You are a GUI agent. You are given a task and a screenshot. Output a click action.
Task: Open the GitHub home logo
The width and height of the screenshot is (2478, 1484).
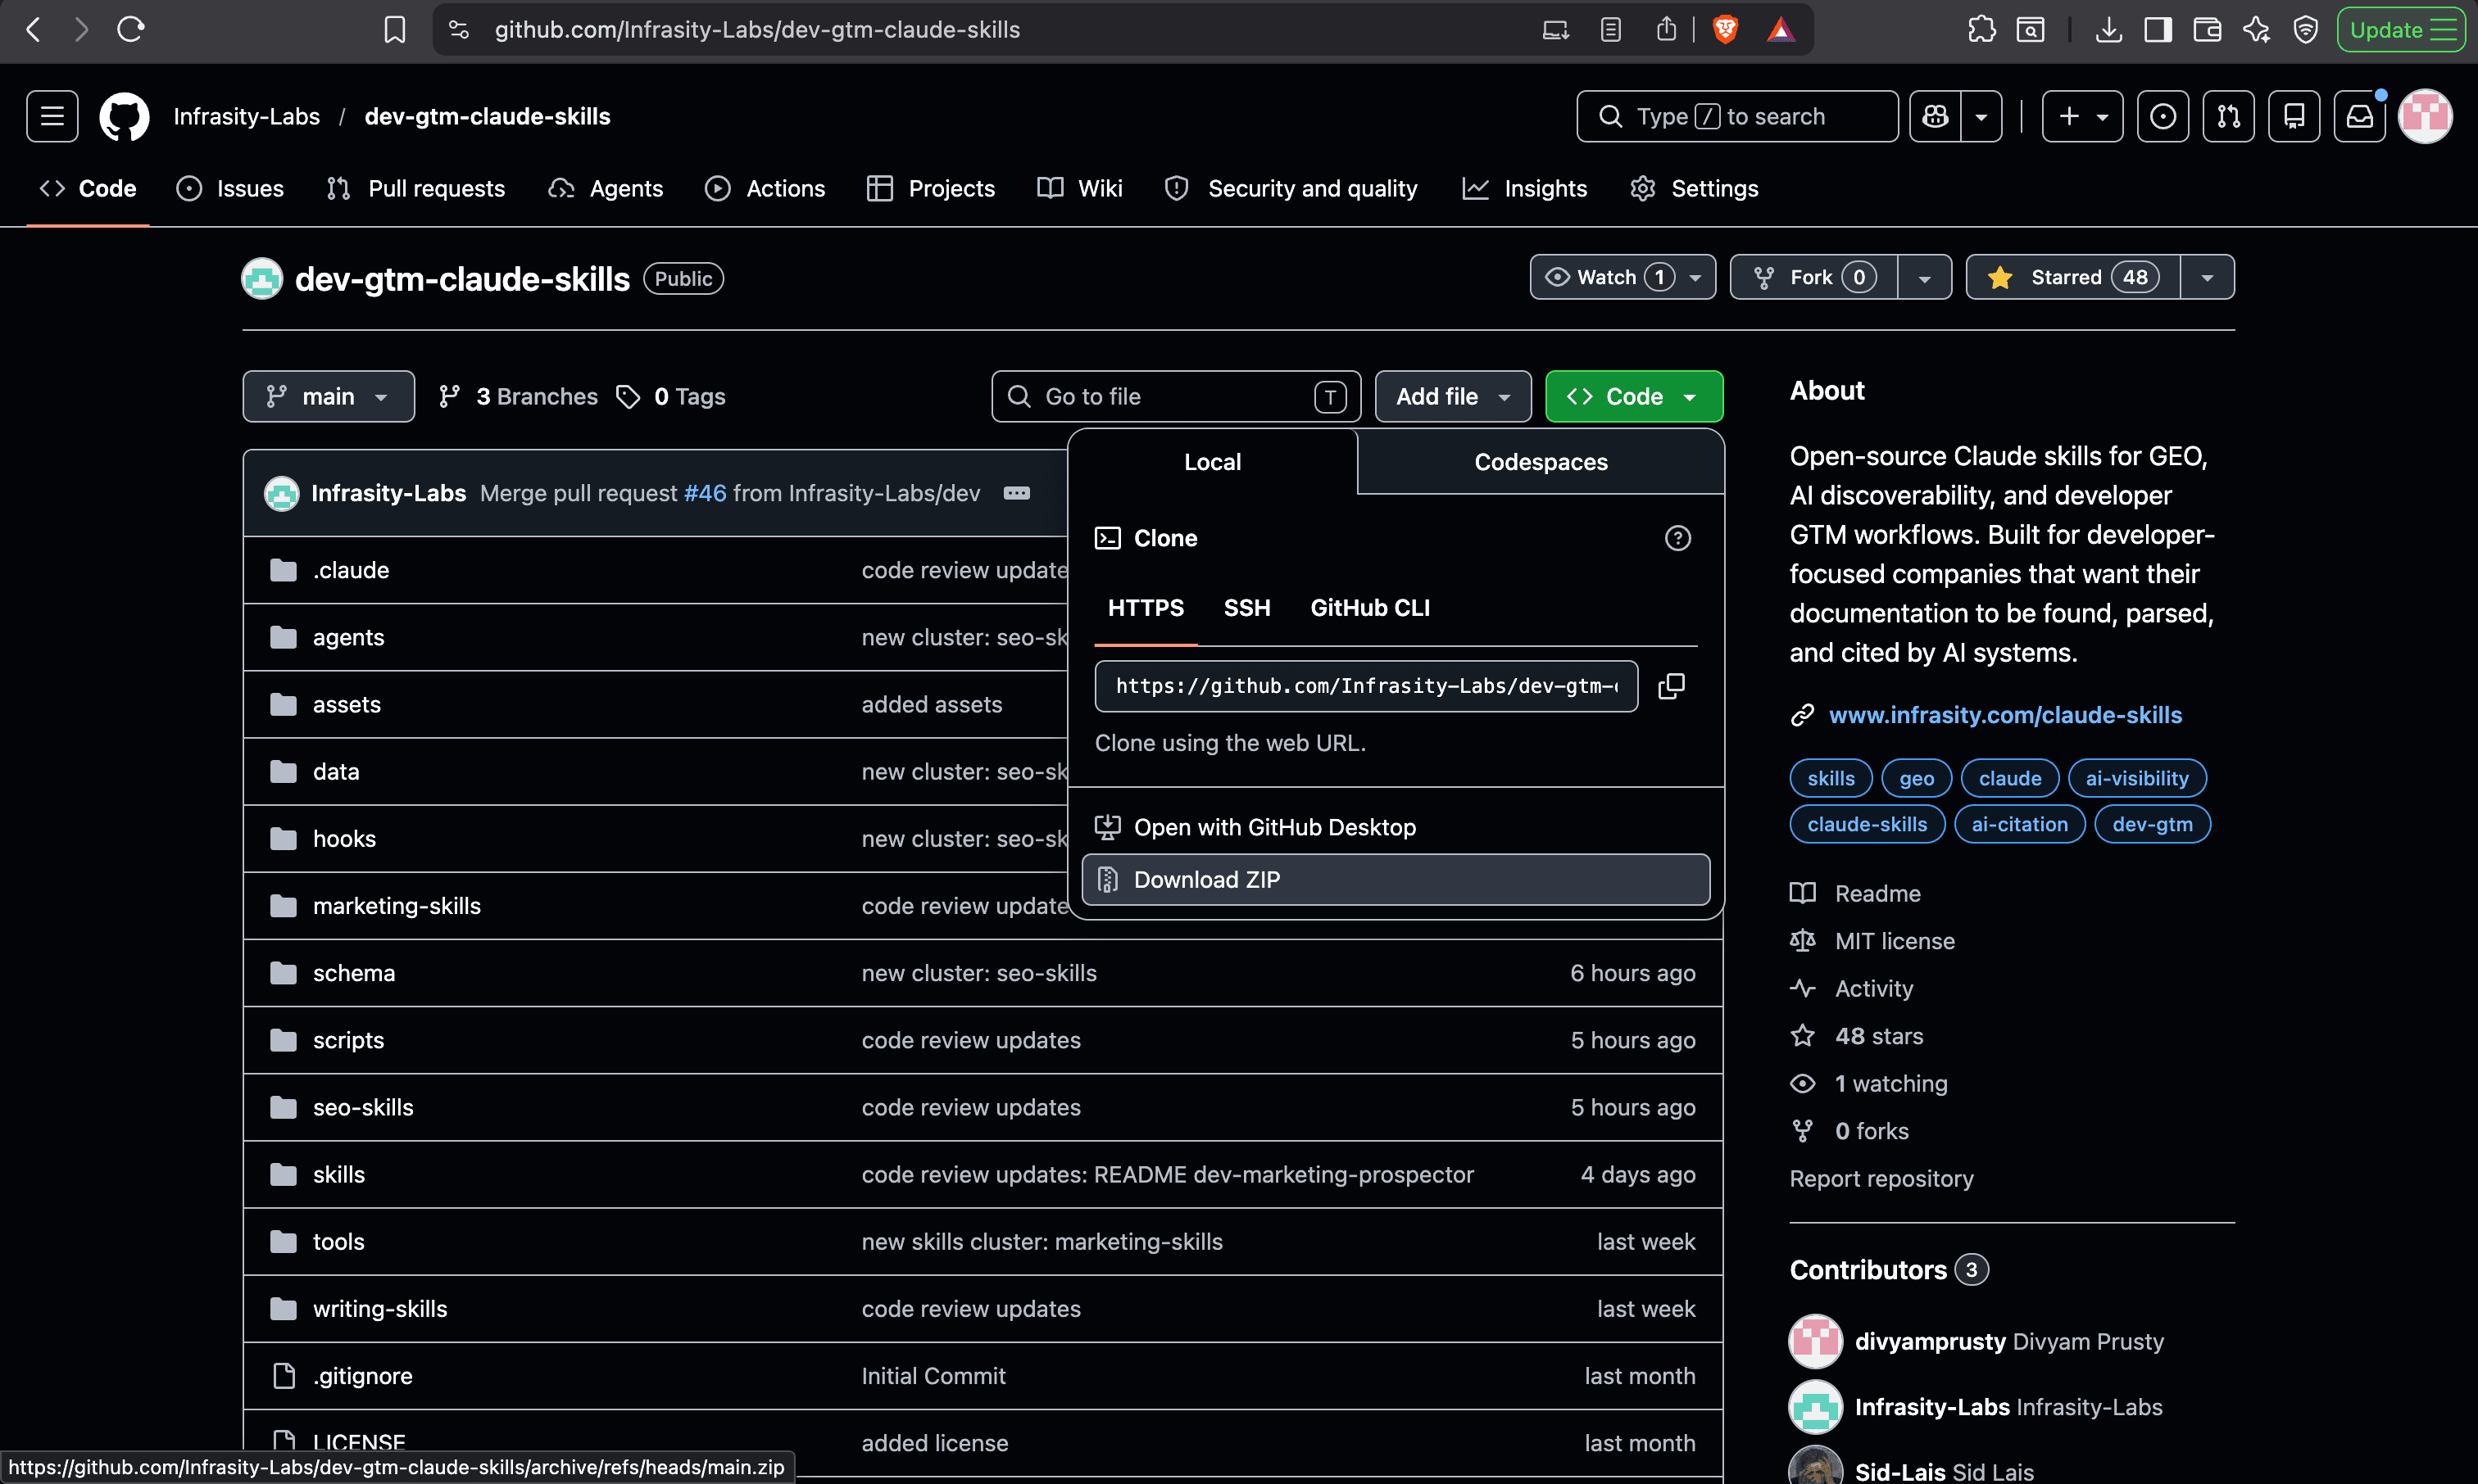(x=124, y=117)
